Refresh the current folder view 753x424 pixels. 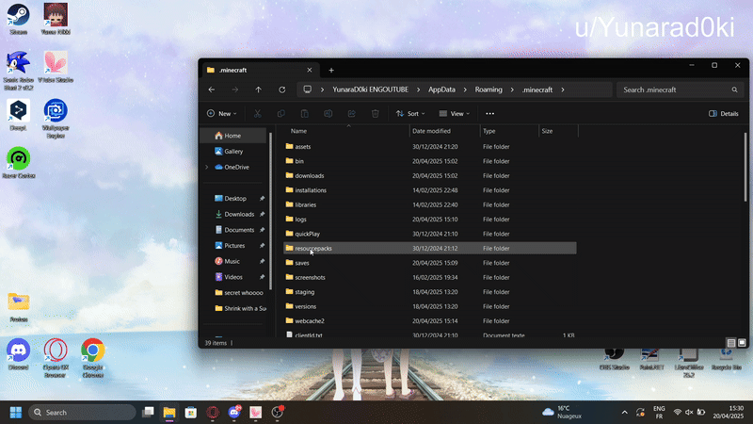(x=282, y=90)
